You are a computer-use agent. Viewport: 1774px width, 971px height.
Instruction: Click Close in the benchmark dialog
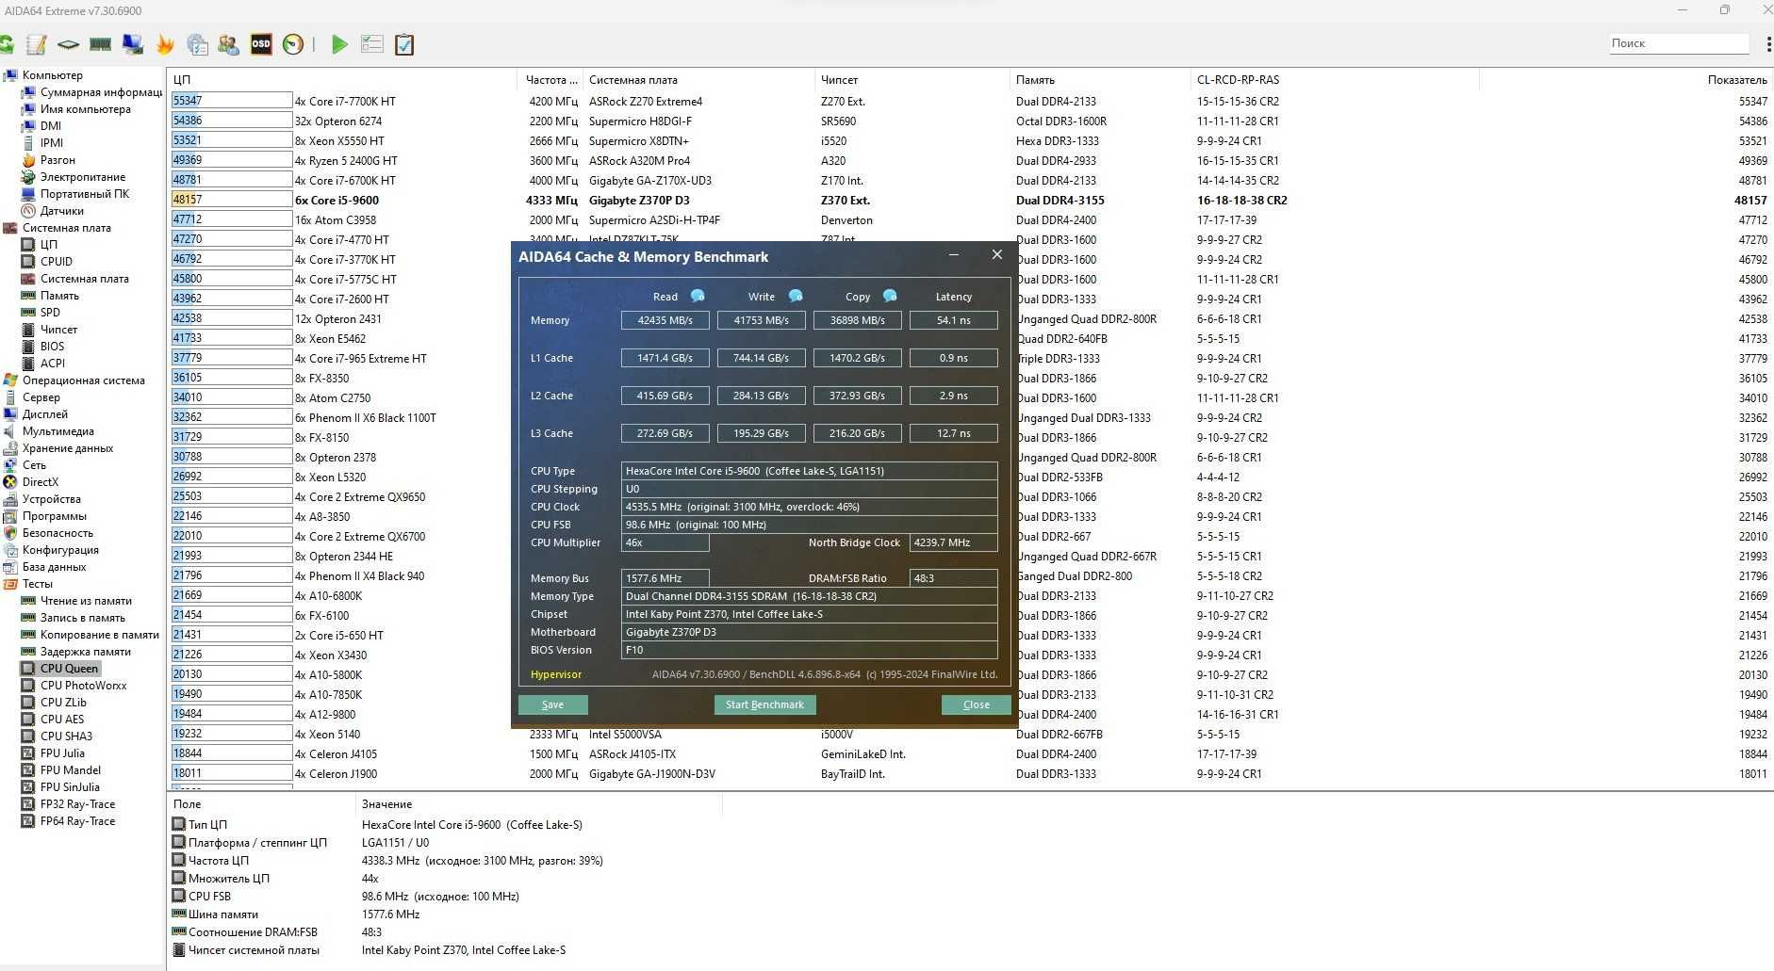point(976,704)
